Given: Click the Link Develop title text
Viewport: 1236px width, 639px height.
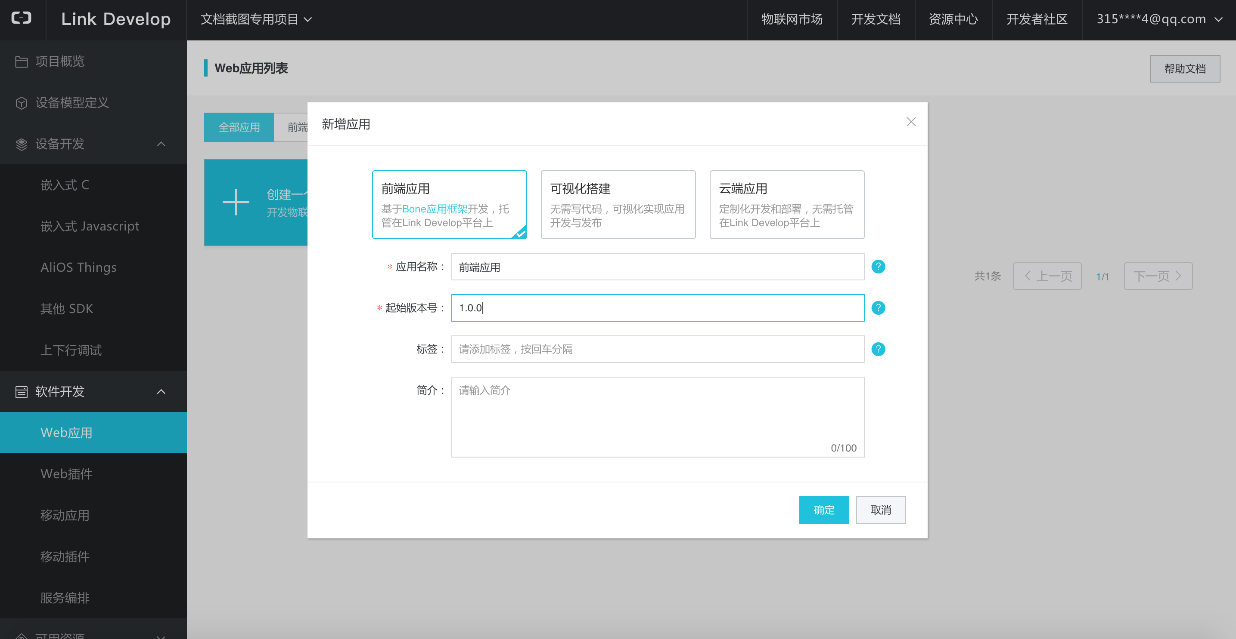Looking at the screenshot, I should tap(116, 19).
